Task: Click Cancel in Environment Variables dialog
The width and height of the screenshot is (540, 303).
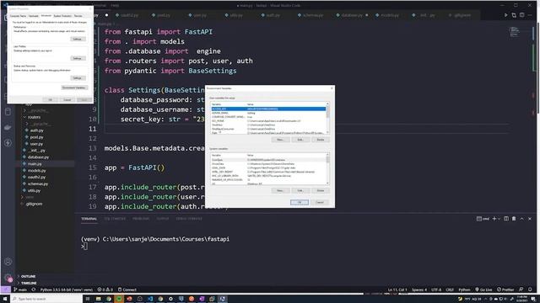Action: click(320, 202)
